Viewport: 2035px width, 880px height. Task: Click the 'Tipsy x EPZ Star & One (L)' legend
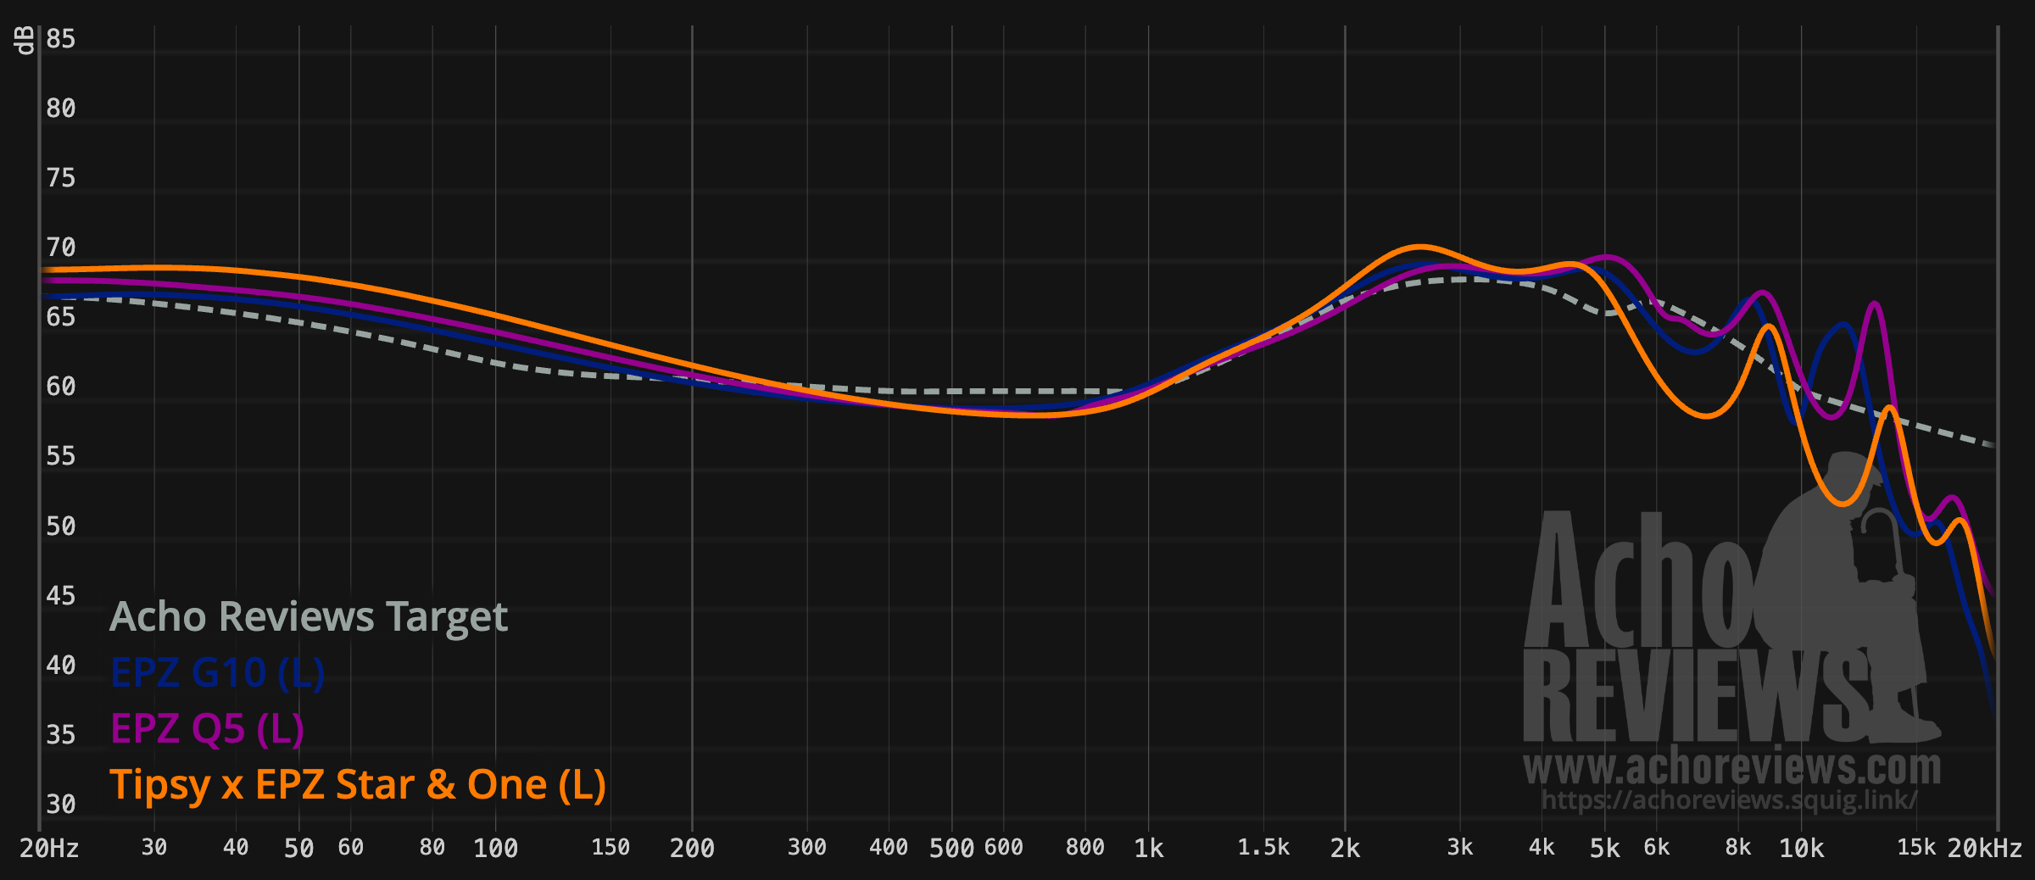pos(358,785)
